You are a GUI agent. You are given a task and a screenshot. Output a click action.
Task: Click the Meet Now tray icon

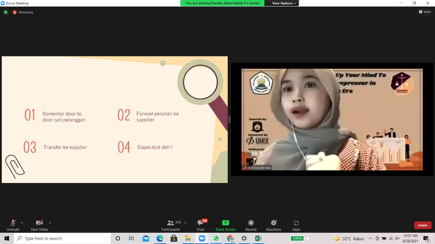tap(377, 238)
